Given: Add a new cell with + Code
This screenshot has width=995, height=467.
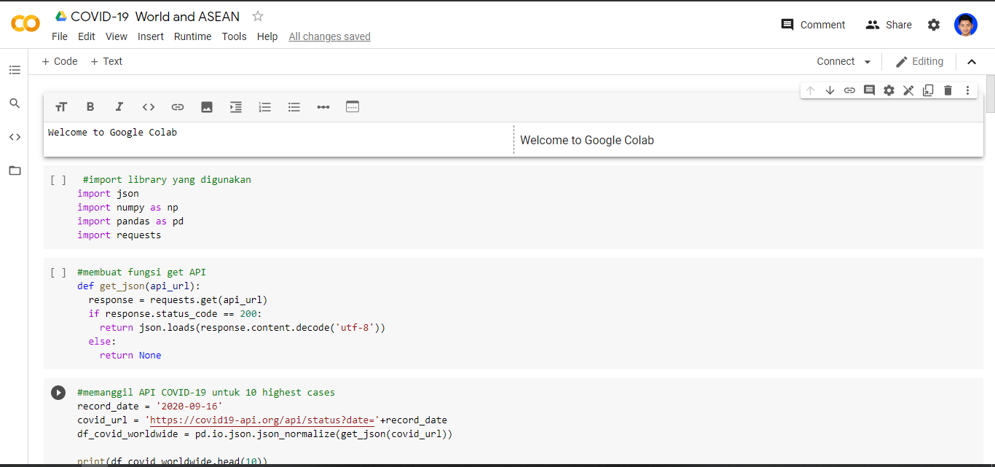Looking at the screenshot, I should [x=60, y=62].
